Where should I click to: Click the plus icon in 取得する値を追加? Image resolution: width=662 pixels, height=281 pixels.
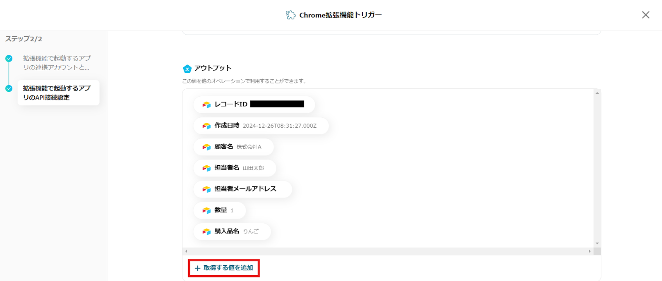point(197,268)
